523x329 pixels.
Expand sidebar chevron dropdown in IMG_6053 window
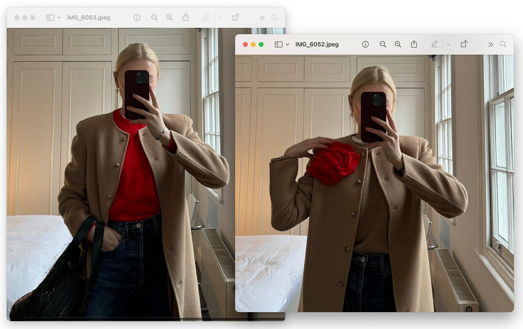coord(59,18)
